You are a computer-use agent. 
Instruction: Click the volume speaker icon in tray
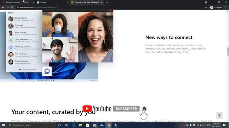pos(204,125)
